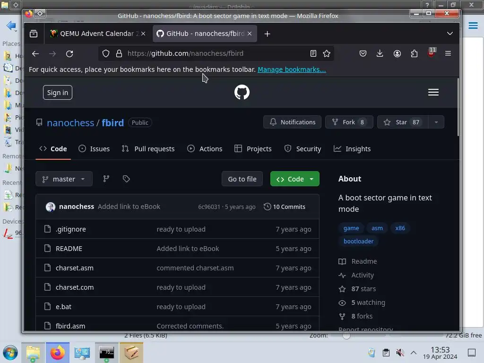The width and height of the screenshot is (484, 363).
Task: Open Firefox application hamburger menu
Action: 448,54
